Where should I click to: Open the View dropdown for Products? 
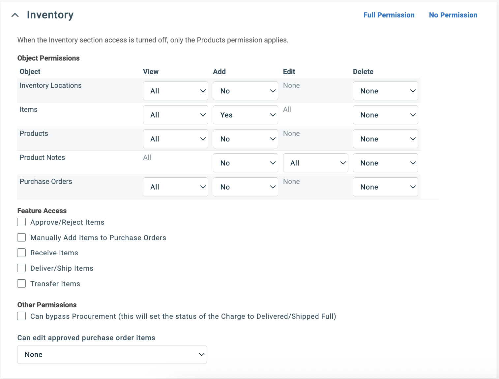click(175, 139)
